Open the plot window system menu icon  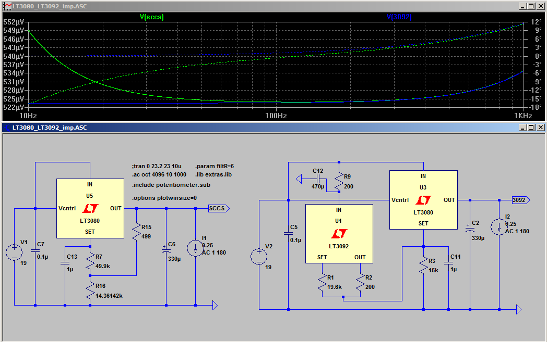coord(7,6)
